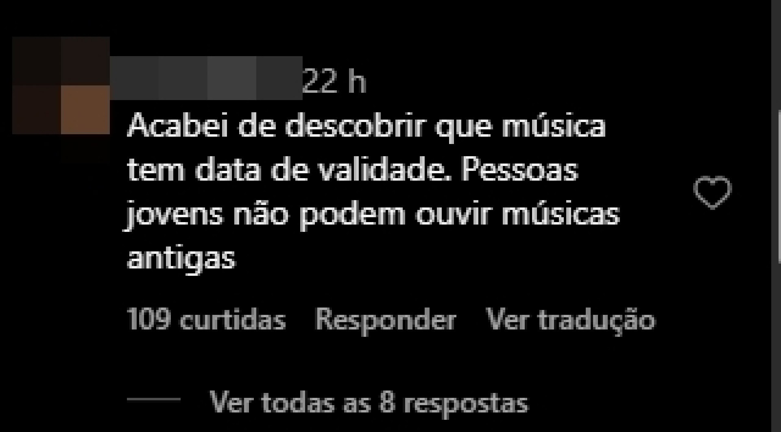Click the phrase data de validade
The image size is (781, 432).
[320, 170]
